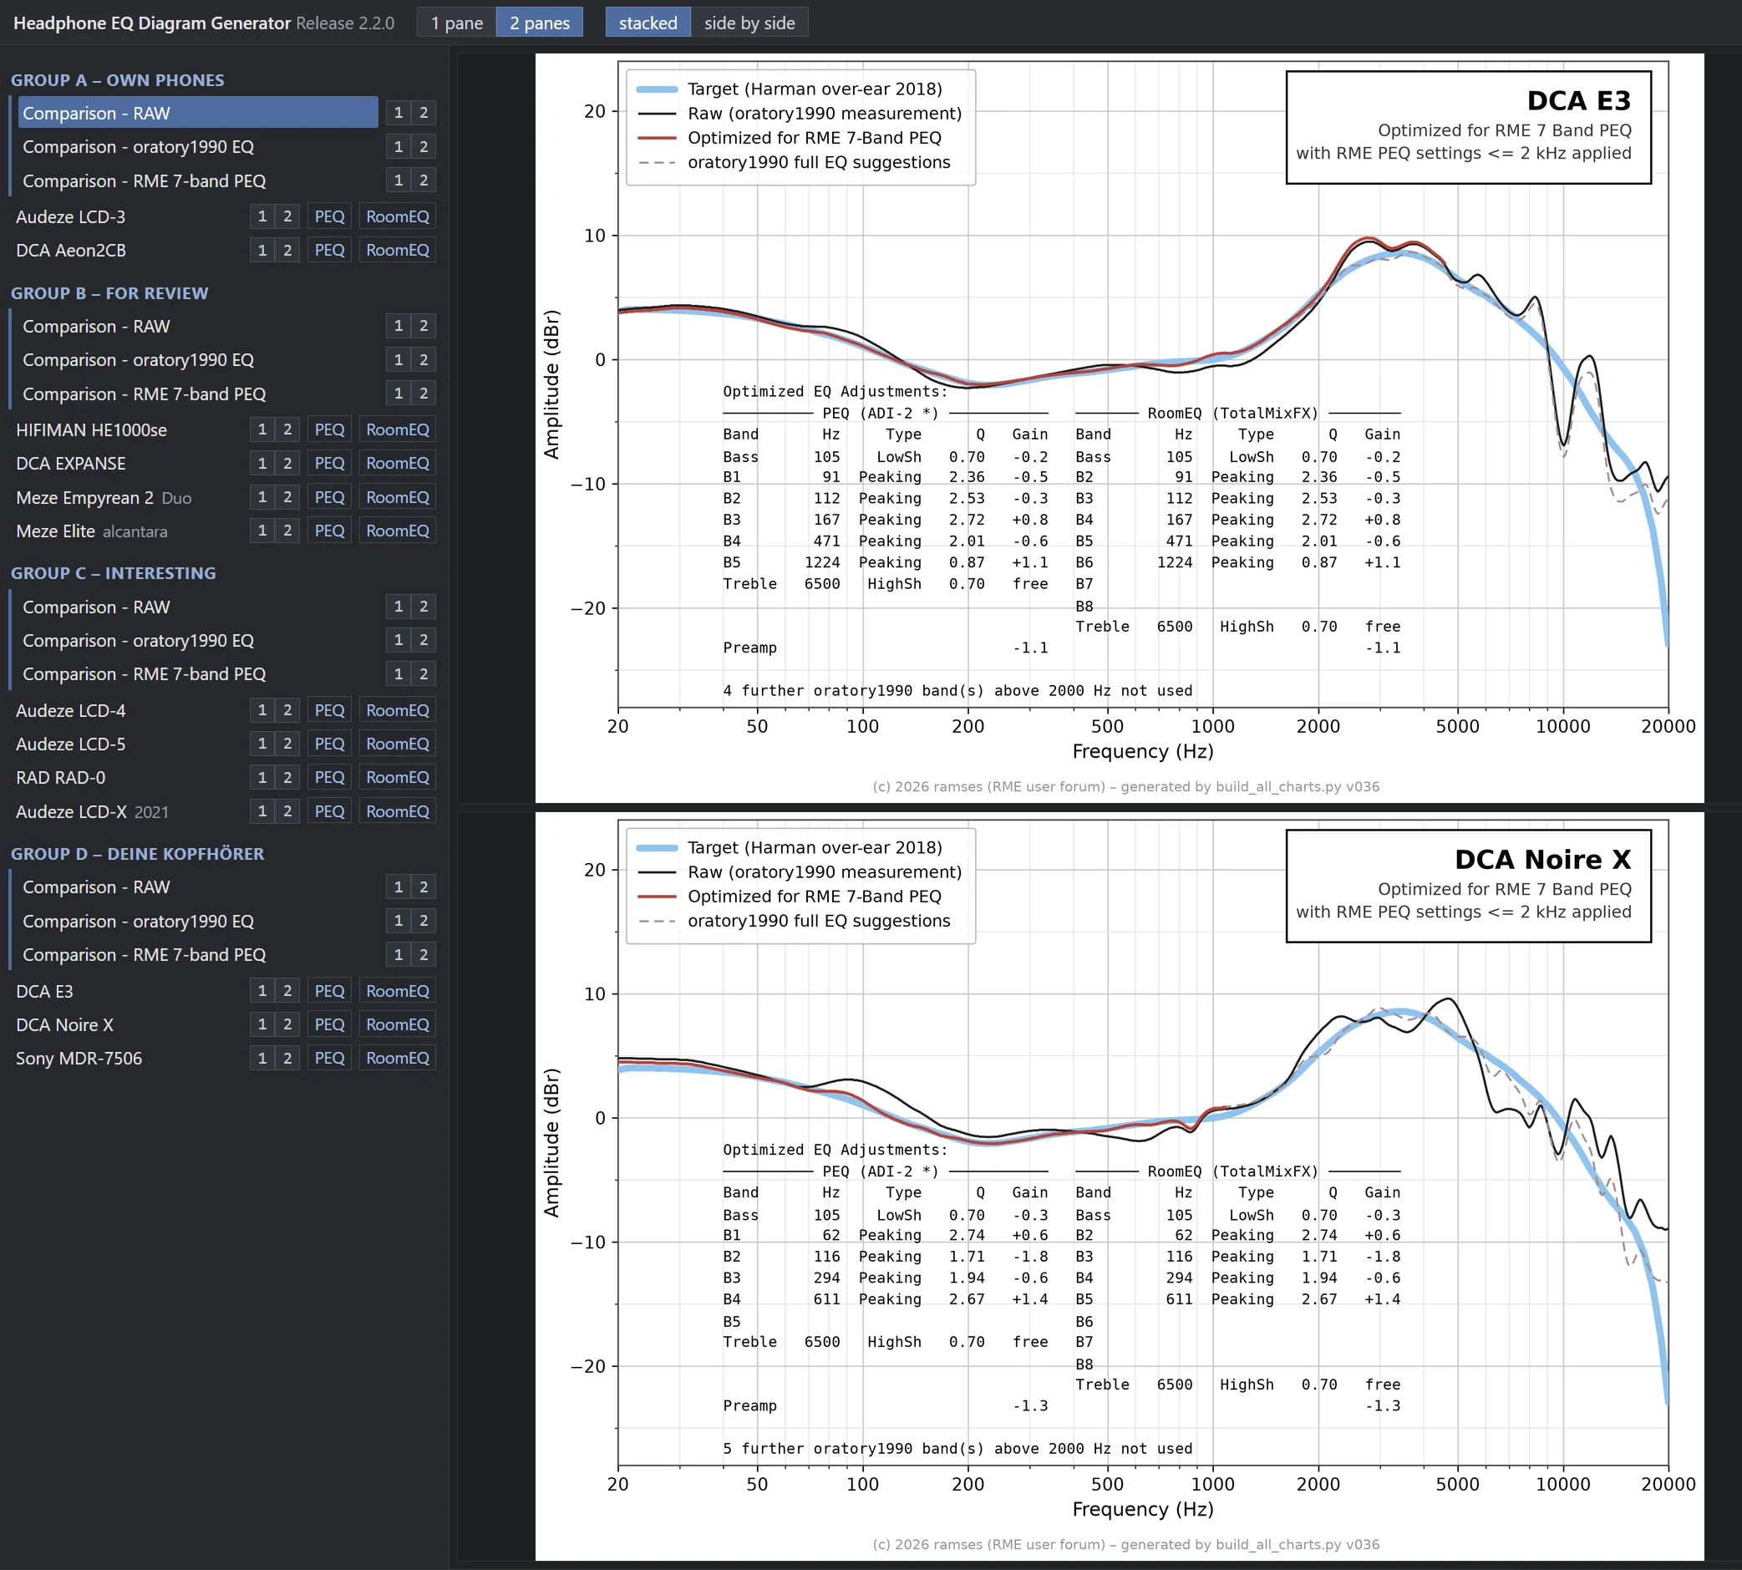Load Meze Elite into pane 2
This screenshot has height=1570, width=1742.
287,531
